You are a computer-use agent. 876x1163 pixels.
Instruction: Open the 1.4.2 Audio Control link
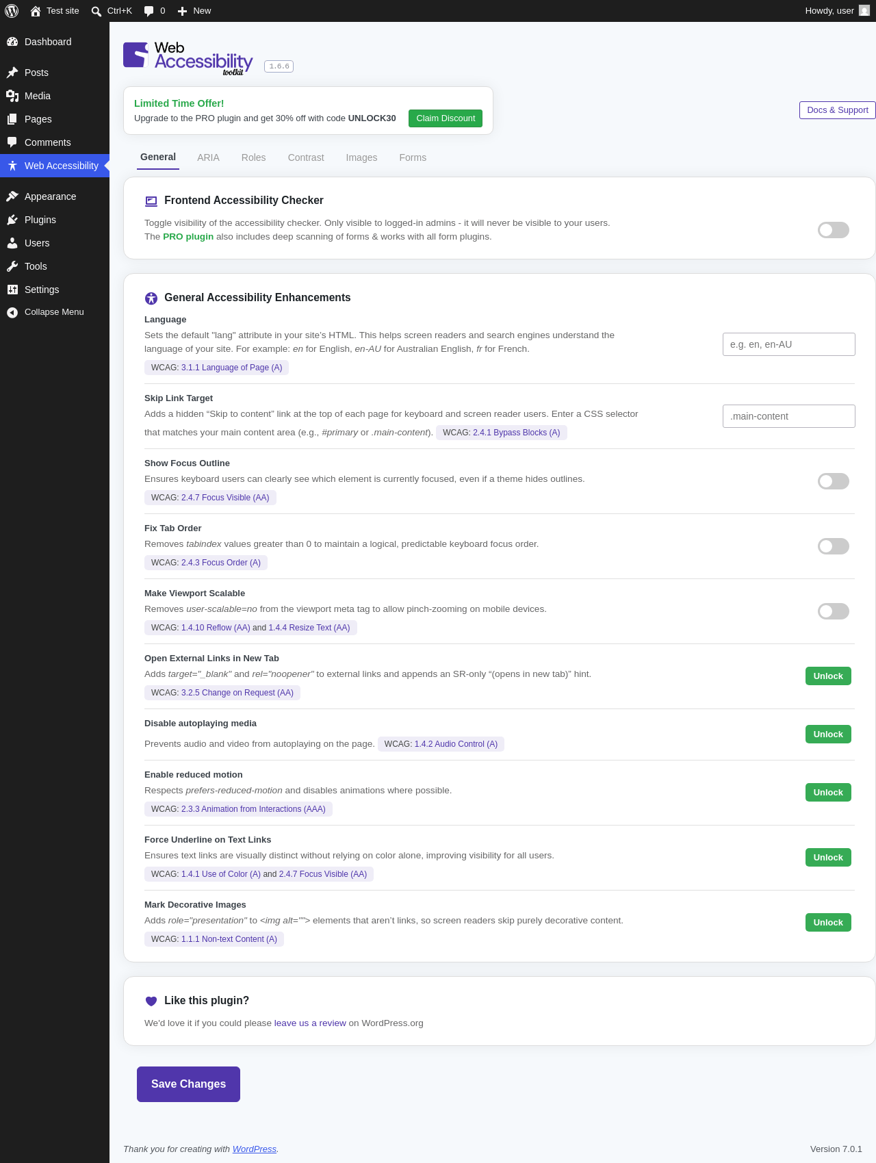pos(456,744)
